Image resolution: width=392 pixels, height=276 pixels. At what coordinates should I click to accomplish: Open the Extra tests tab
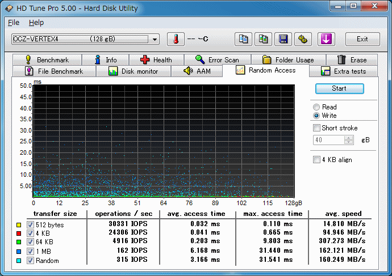click(x=344, y=71)
